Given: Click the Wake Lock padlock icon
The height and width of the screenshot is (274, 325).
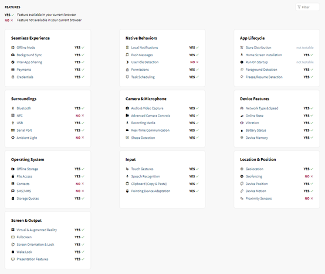Looking at the screenshot, I should 13,252.
